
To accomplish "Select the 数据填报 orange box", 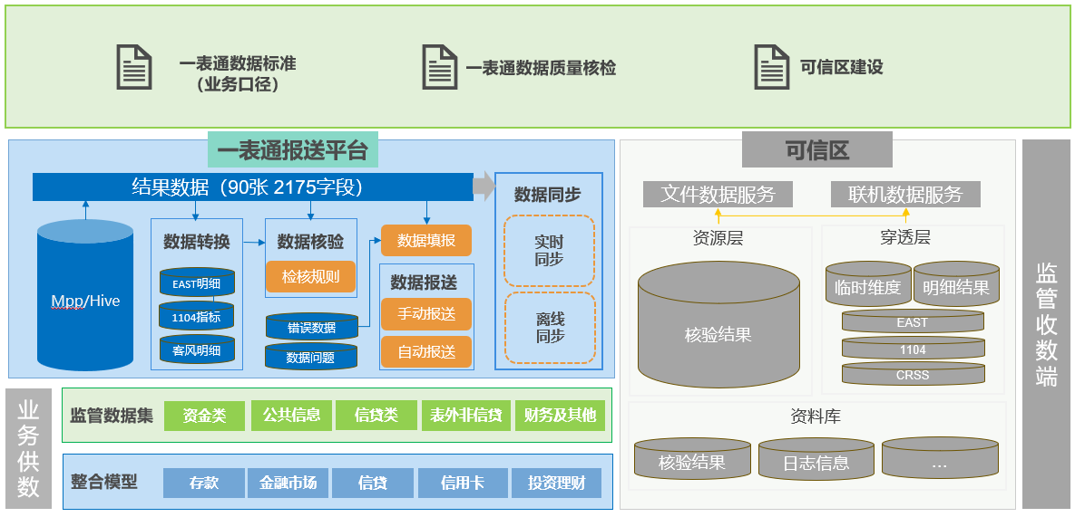I will click(426, 240).
